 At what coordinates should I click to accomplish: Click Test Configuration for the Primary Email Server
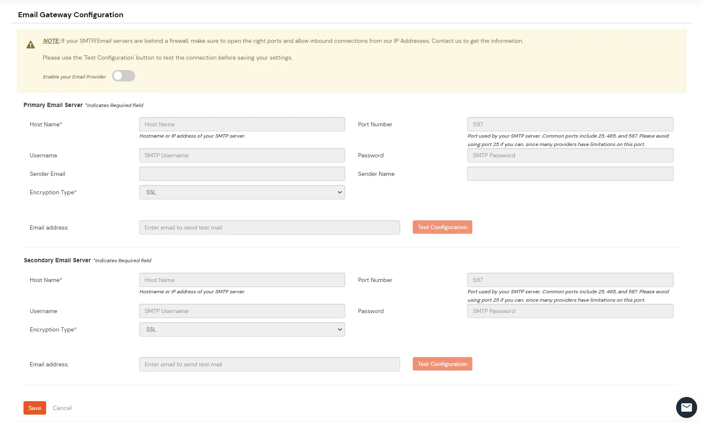[442, 227]
